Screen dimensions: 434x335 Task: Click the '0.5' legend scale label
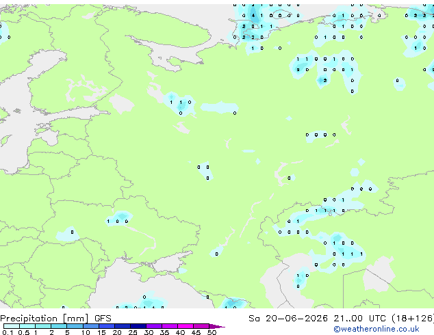pos(23,332)
